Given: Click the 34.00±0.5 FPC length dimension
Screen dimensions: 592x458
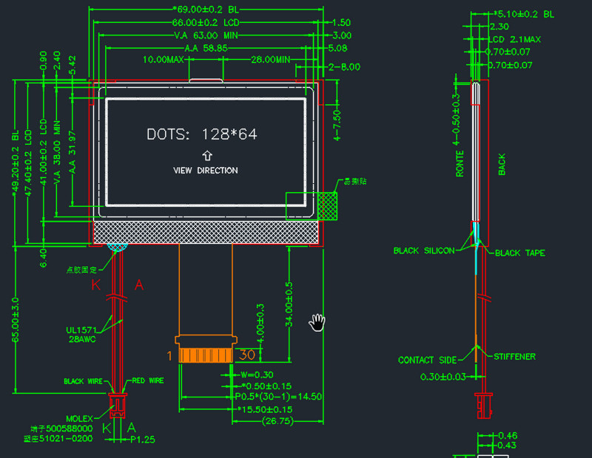Looking at the screenshot, I should pos(289,304).
